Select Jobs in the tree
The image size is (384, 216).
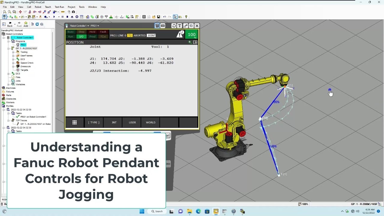point(18,81)
